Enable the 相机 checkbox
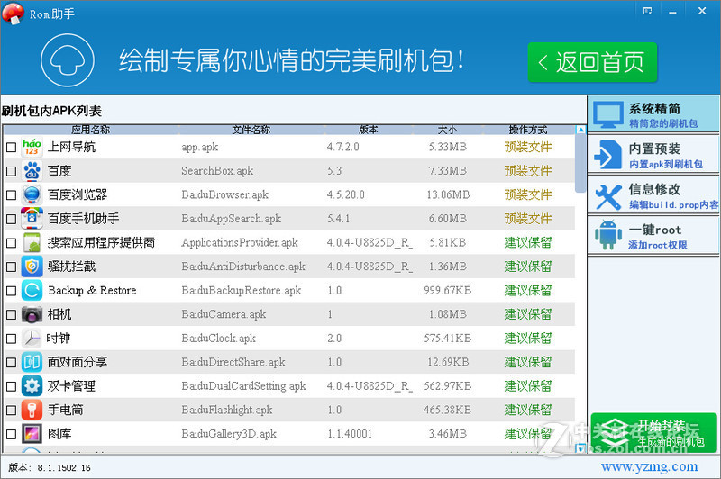 (11, 314)
